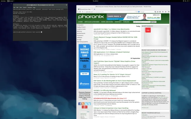Open Phoronix RSS feed icon
The width and height of the screenshot is (191, 119).
coord(83,104)
